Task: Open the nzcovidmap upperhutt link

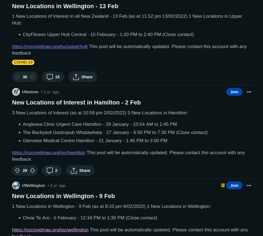Action: coord(50,46)
